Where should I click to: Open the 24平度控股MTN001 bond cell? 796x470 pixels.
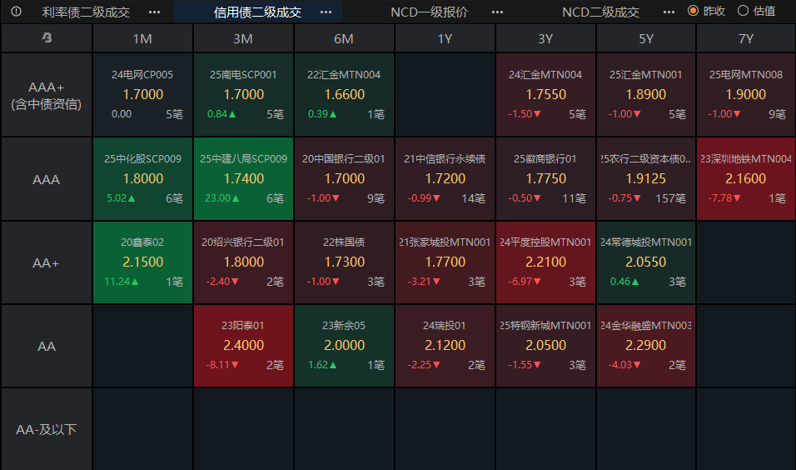545,262
